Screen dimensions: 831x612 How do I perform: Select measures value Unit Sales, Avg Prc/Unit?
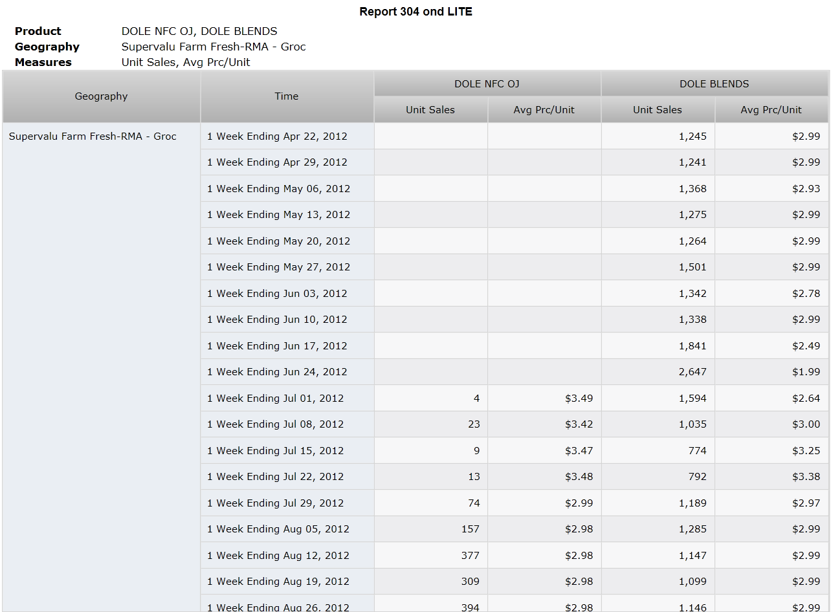(x=186, y=62)
